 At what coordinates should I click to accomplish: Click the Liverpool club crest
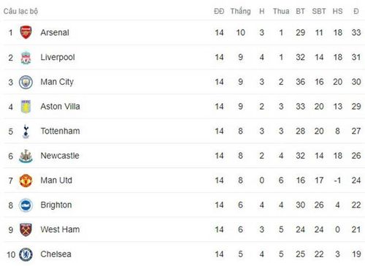[26, 58]
